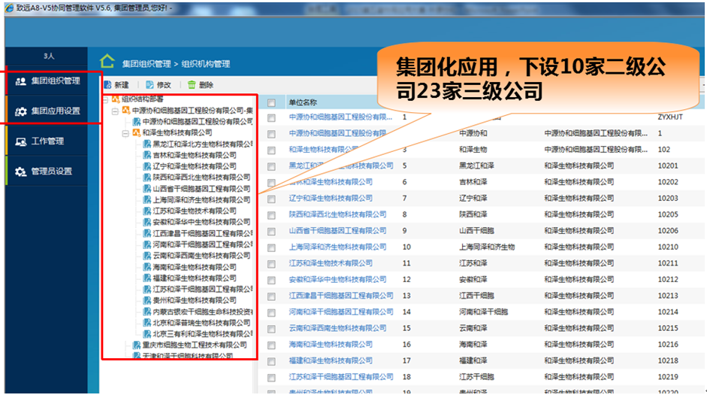Click the 修改 (Modify) toolbar icon
The width and height of the screenshot is (707, 404).
pyautogui.click(x=150, y=86)
